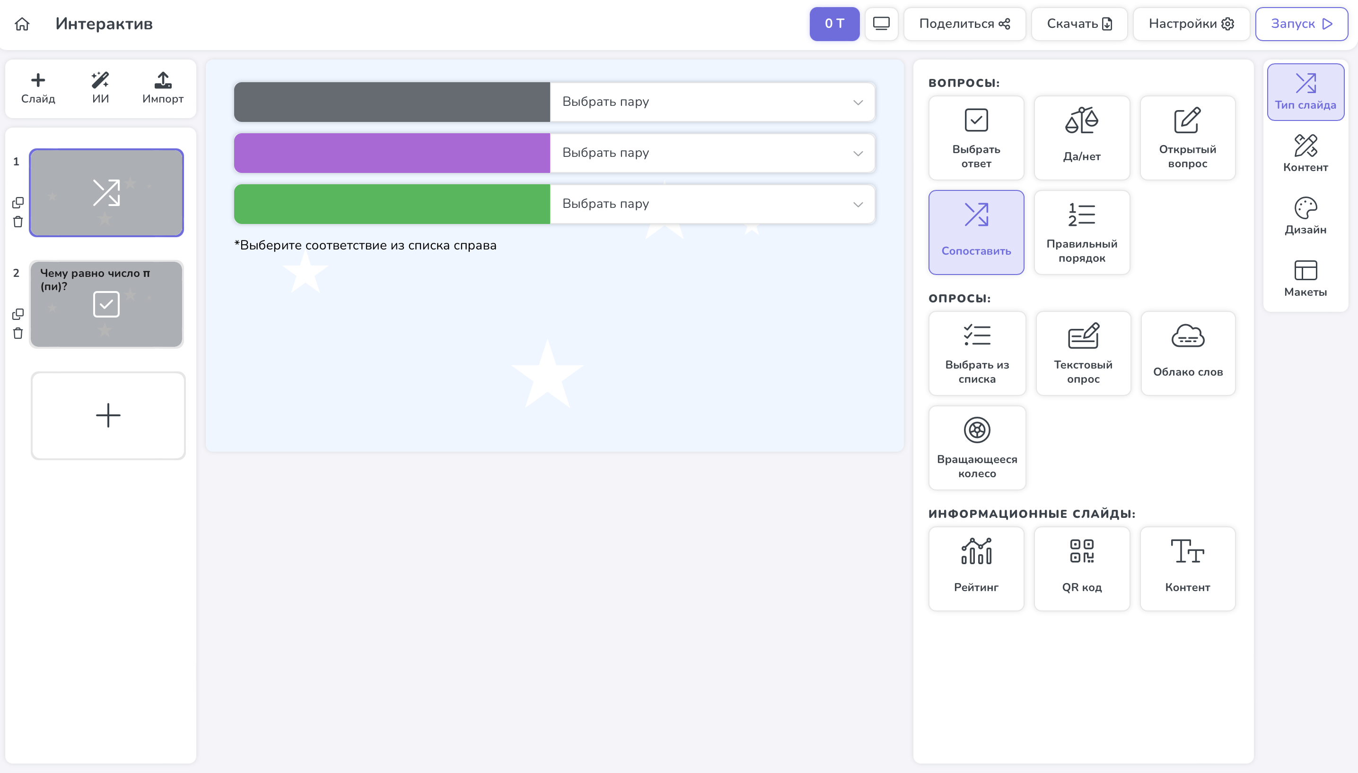Switch to the Дизайн tab

[x=1305, y=216]
